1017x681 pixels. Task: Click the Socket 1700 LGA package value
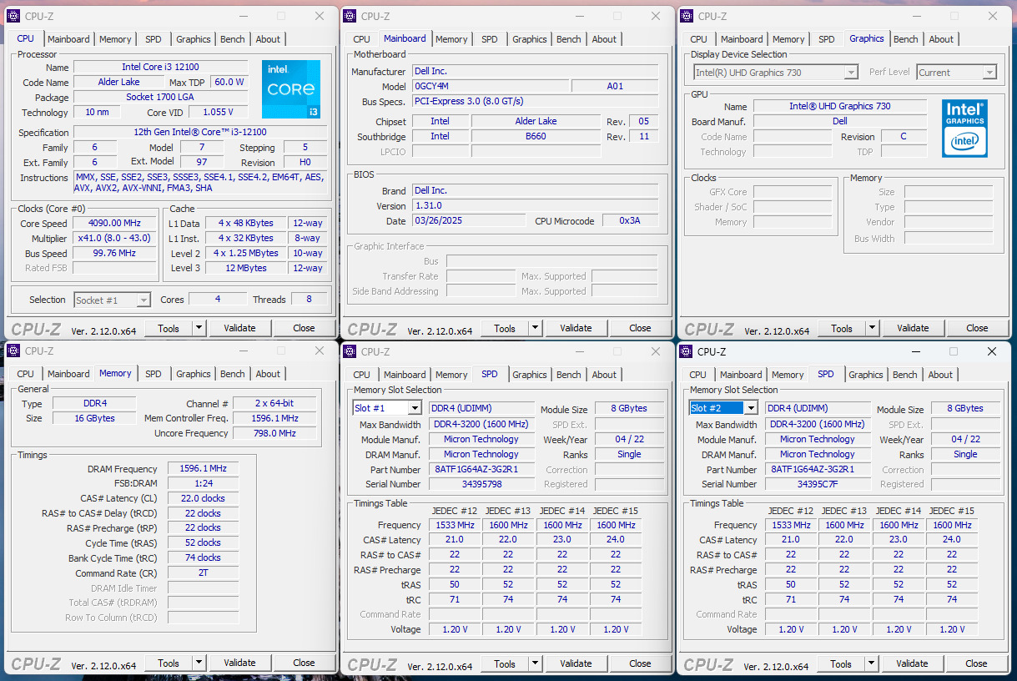(x=160, y=97)
